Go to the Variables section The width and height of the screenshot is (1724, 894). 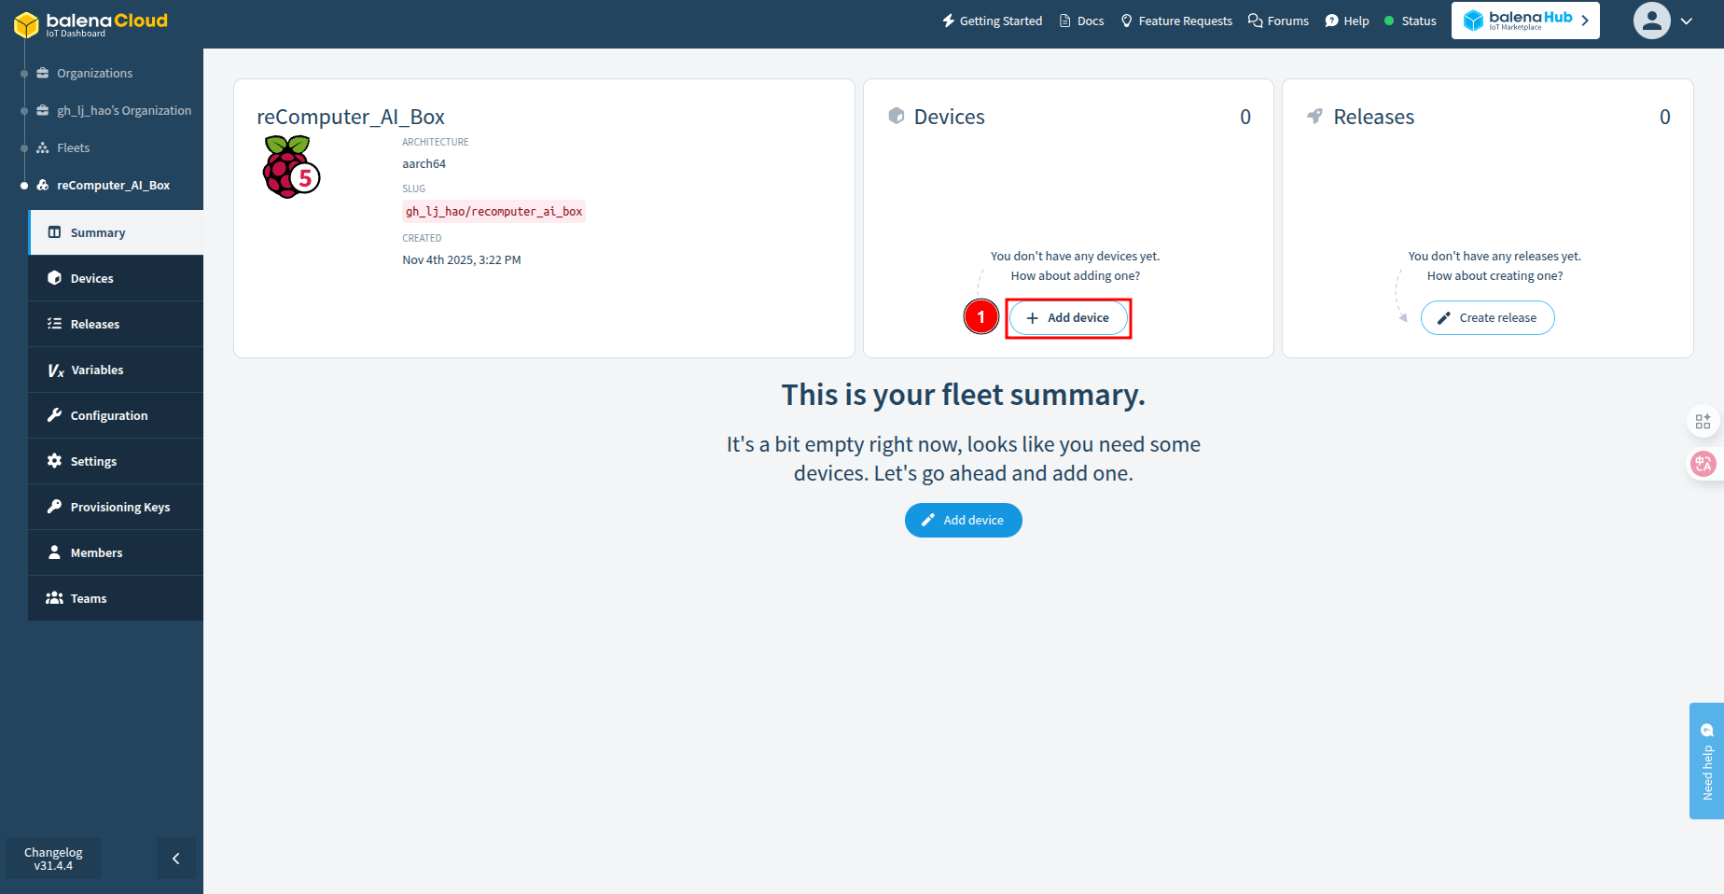pos(97,370)
